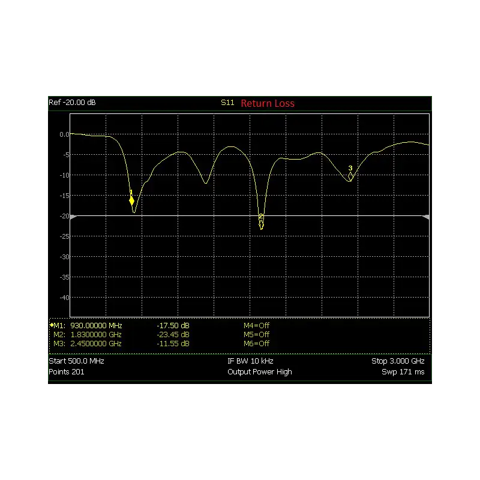This screenshot has width=480, height=480.
Task: Click the "M5=Off" marker status
Action: pos(257,335)
